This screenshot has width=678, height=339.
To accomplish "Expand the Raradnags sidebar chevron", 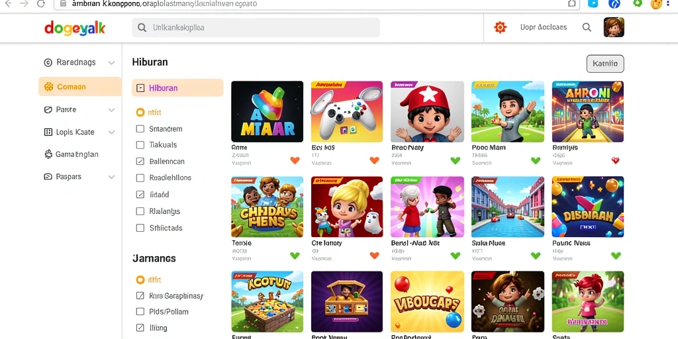I will [x=111, y=63].
